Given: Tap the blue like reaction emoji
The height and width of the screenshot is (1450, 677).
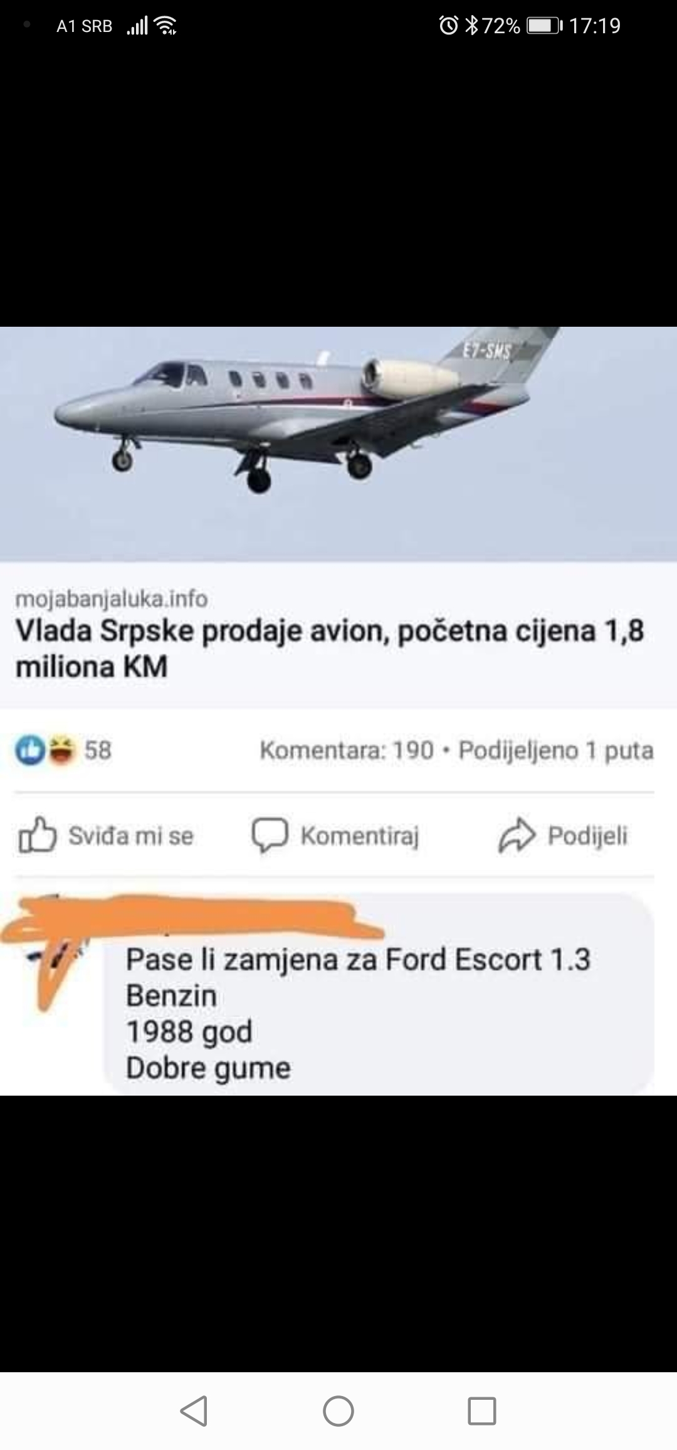Looking at the screenshot, I should click(29, 750).
